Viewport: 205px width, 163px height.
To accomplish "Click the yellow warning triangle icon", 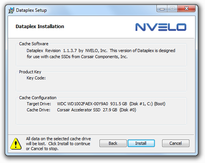I will 16,144.
